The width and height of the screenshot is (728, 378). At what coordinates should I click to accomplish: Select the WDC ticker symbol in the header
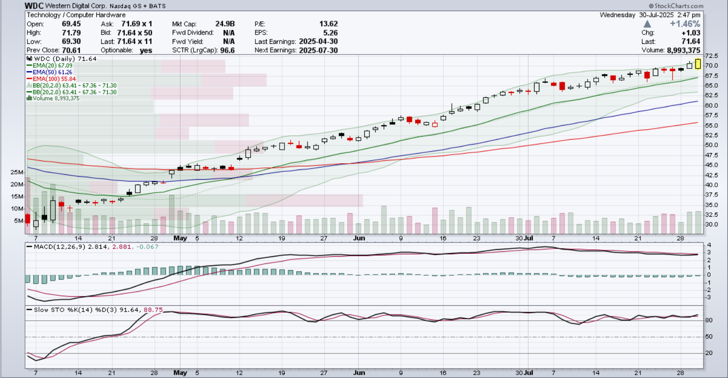click(x=34, y=6)
